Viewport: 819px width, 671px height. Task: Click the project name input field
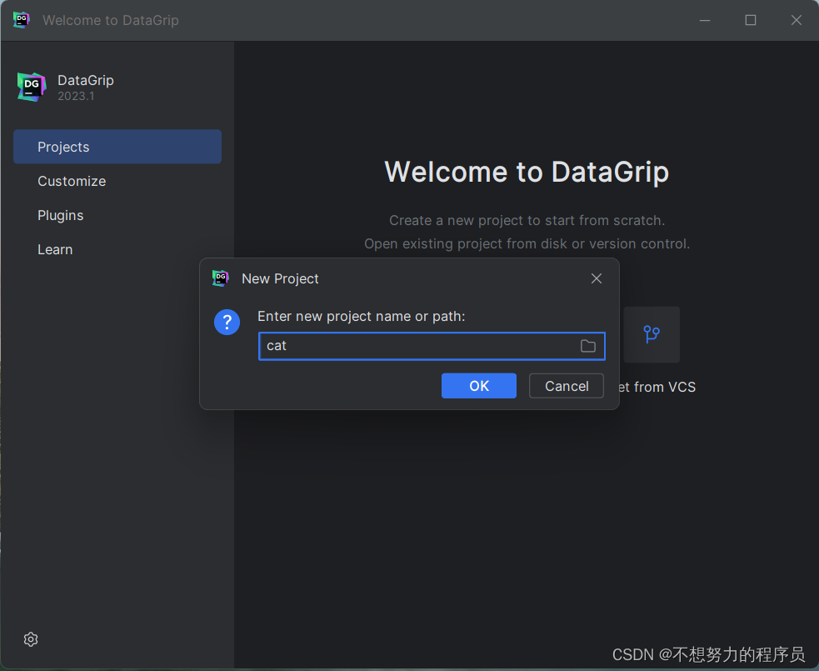point(417,346)
